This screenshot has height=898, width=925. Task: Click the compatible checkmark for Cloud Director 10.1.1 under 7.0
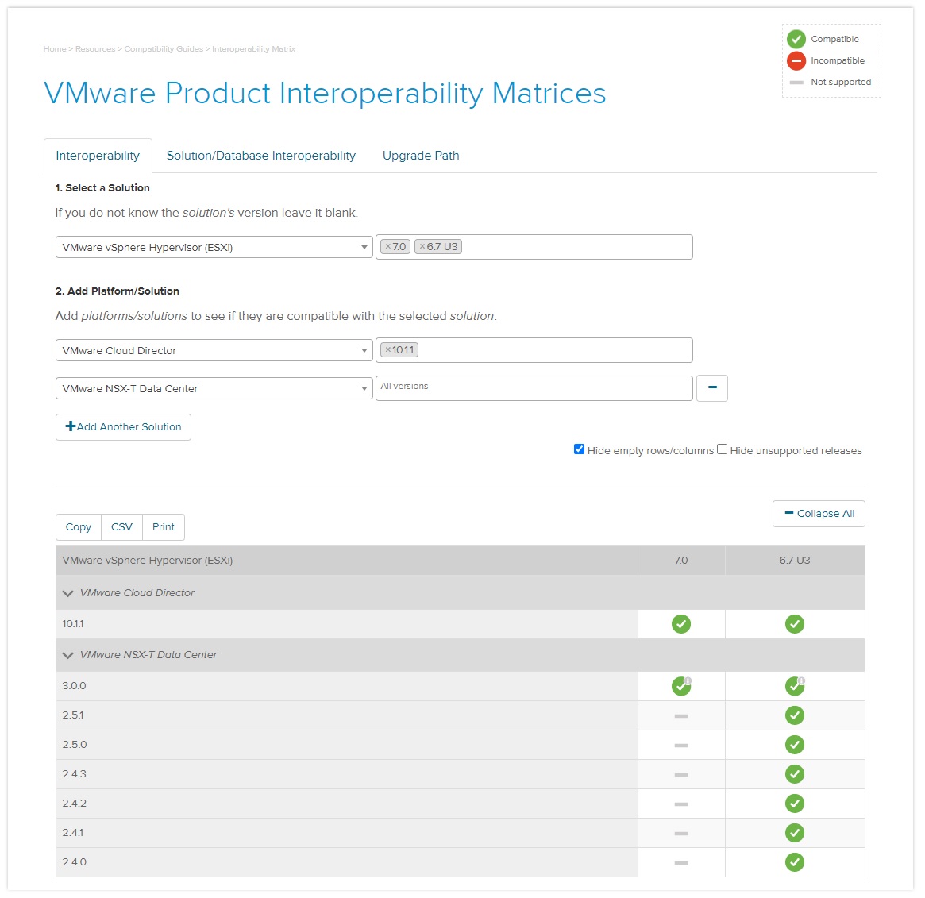pyautogui.click(x=681, y=624)
